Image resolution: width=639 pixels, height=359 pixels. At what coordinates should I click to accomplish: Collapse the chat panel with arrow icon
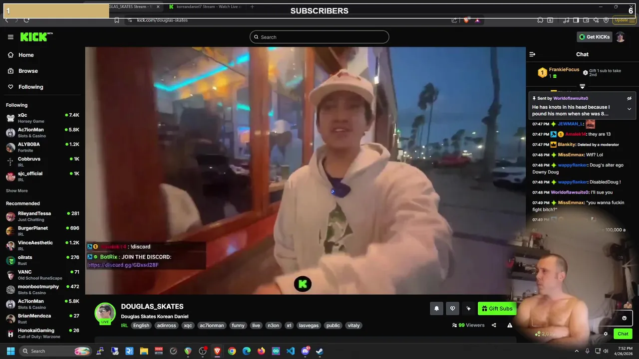pos(532,54)
